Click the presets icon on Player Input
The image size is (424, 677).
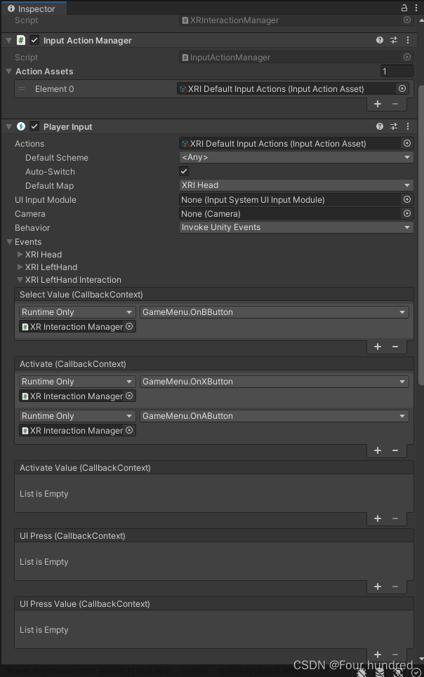tap(394, 126)
